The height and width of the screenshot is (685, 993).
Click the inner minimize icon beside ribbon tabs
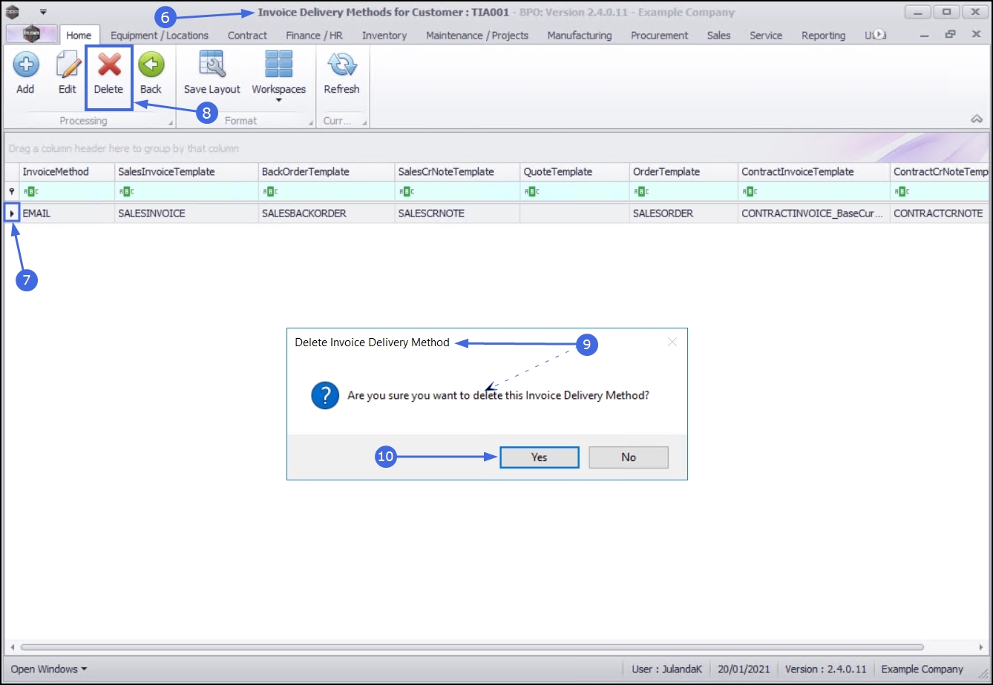pos(925,34)
